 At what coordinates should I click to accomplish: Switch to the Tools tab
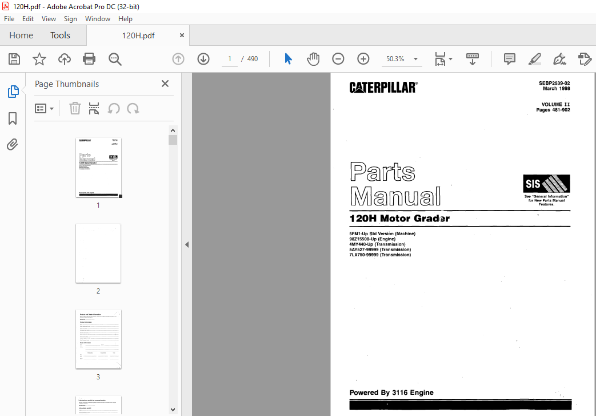pos(60,35)
